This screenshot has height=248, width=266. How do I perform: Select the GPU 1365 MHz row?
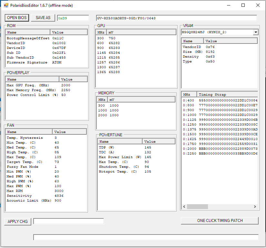coord(136,72)
